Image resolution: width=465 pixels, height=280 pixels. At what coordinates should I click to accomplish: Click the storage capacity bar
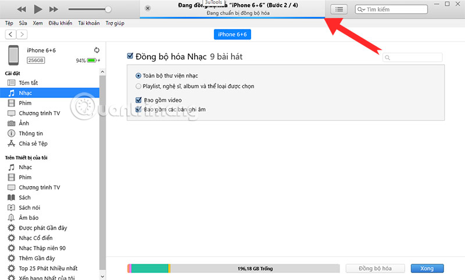tap(234, 268)
